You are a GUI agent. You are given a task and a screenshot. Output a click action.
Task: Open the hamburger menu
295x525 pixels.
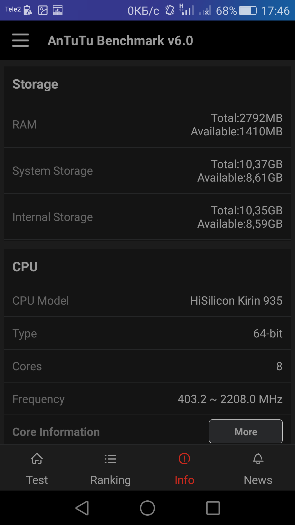(x=20, y=40)
